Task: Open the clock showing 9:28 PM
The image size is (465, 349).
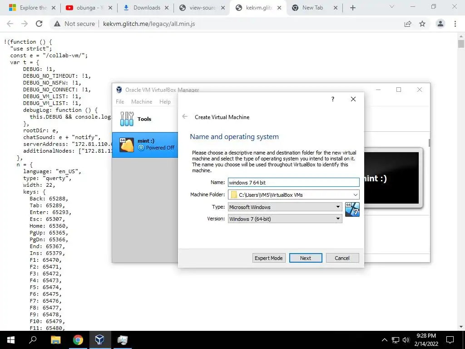Action: 426,340
